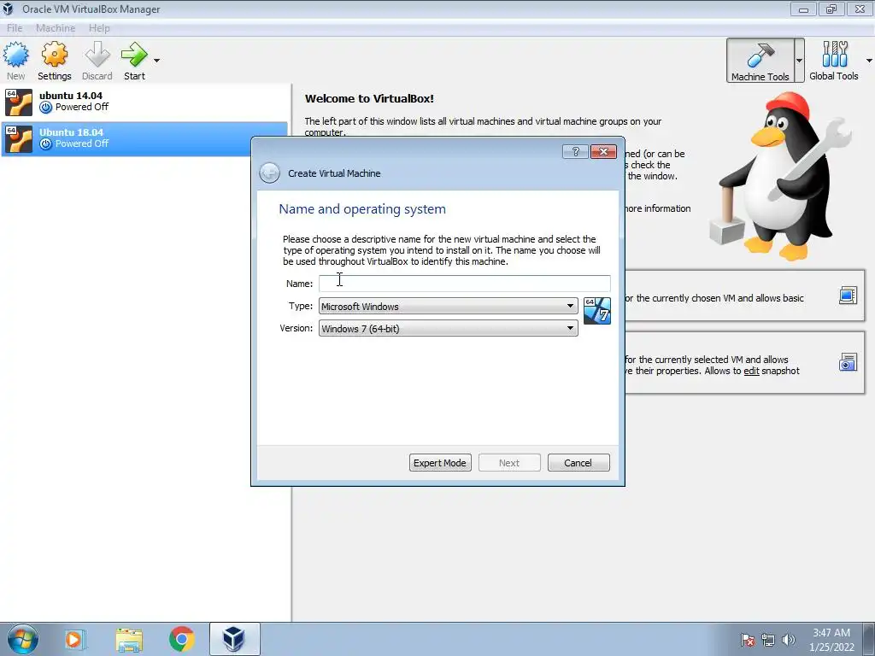The image size is (875, 656).
Task: Click the Ubuntu 18.04 machine OS icon
Action: 19,139
